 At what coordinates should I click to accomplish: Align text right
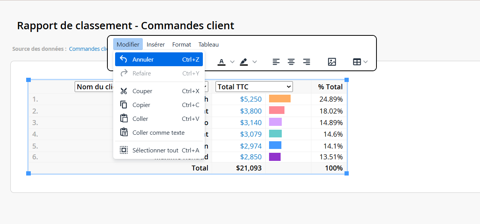point(306,62)
